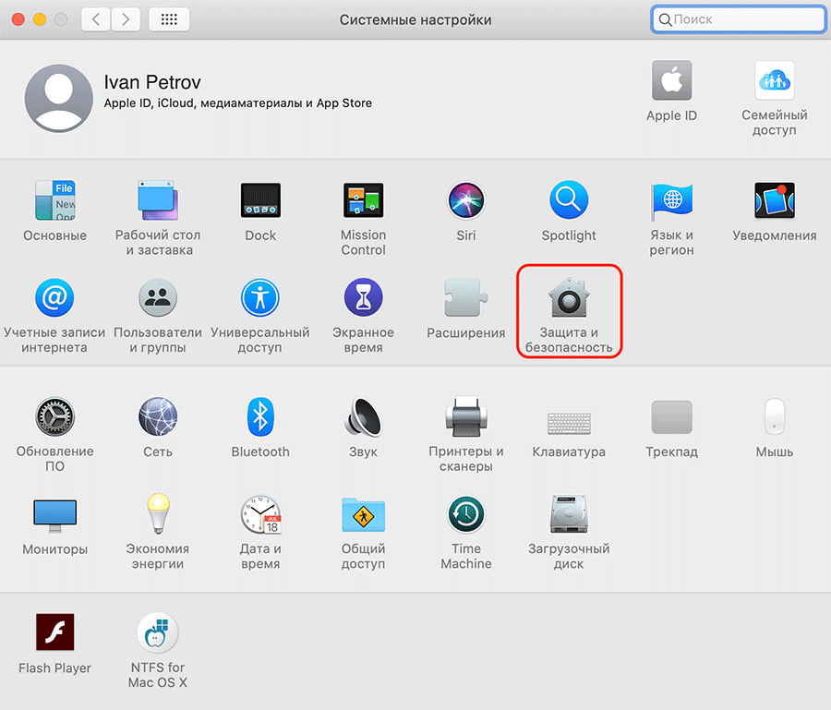Click the back navigation arrow
The width and height of the screenshot is (831, 710).
coord(96,19)
